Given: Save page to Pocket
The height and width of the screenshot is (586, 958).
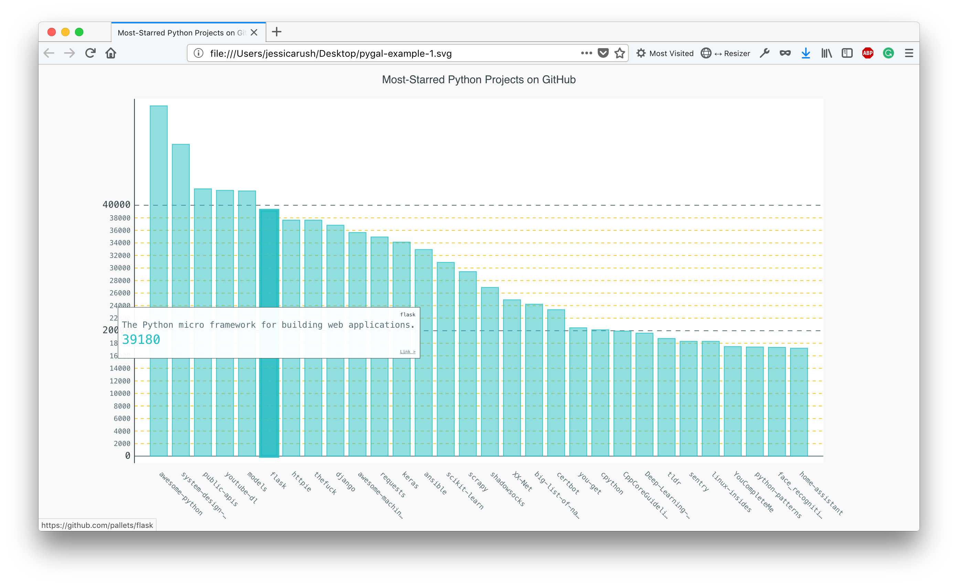Looking at the screenshot, I should (x=603, y=53).
